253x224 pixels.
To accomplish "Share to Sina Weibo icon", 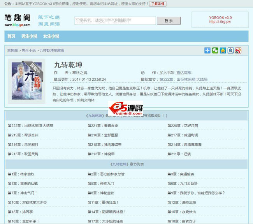I will [x=238, y=50].
